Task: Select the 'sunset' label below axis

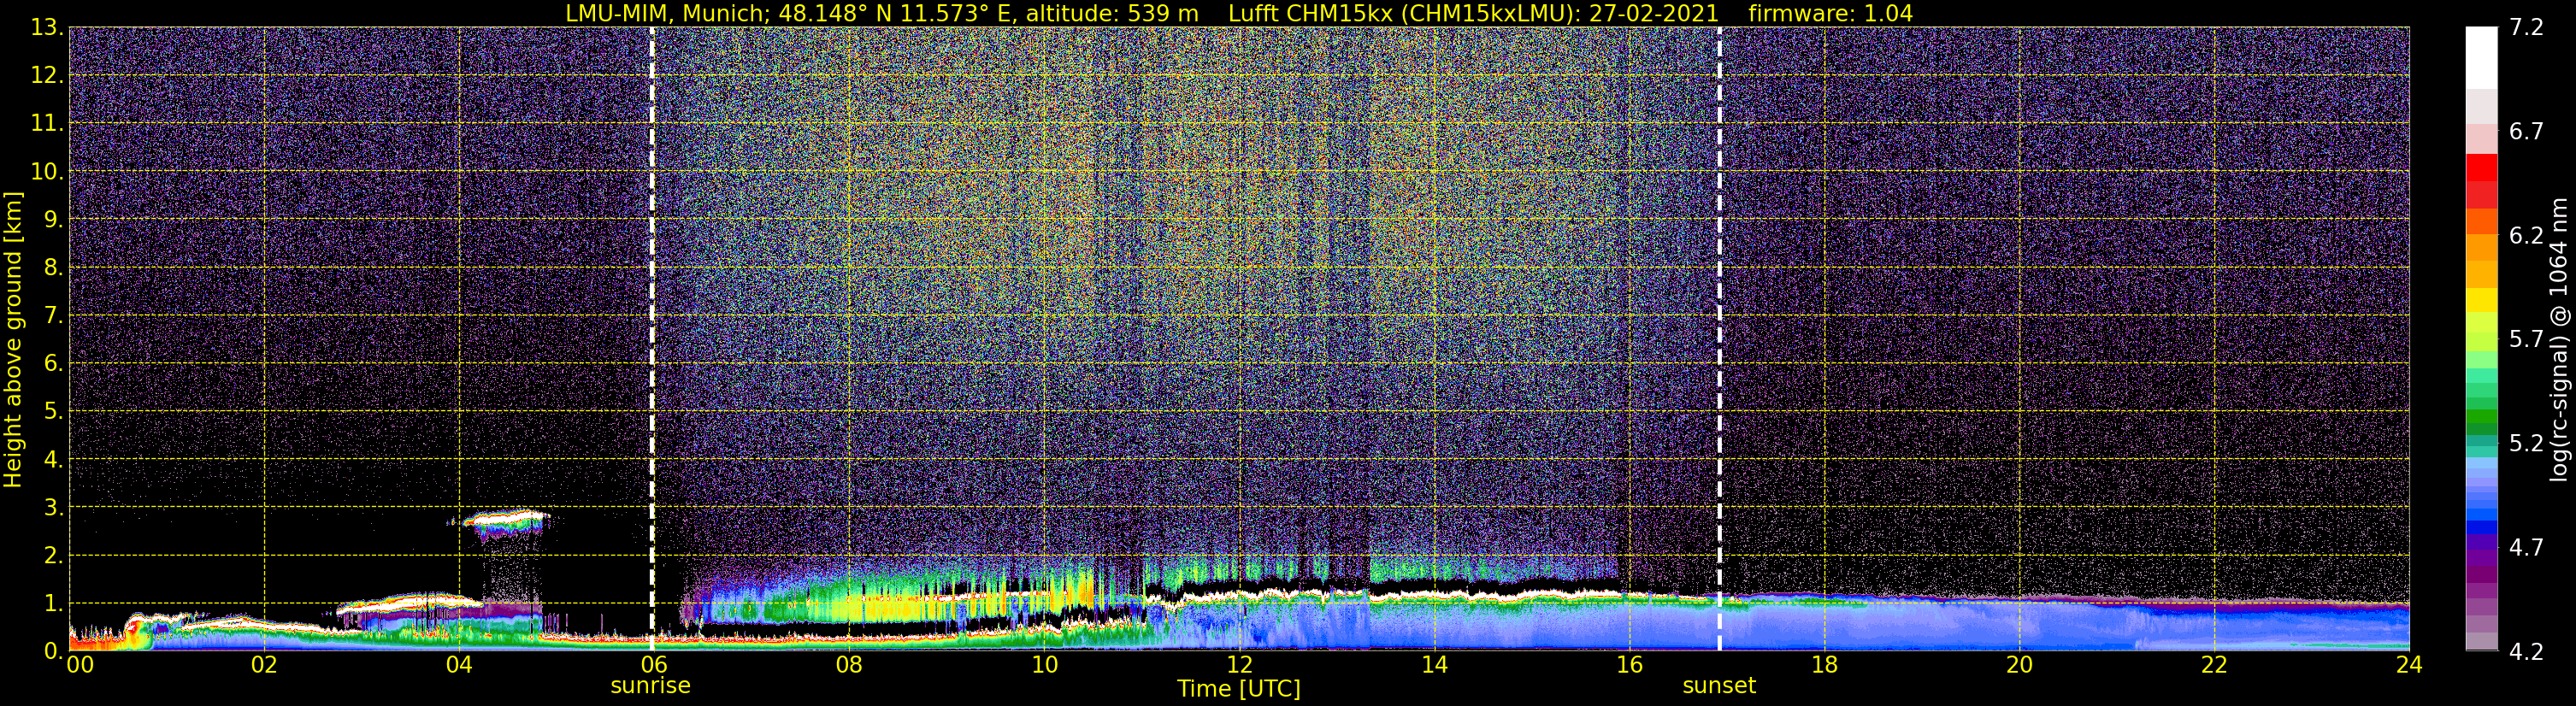Action: [1719, 686]
